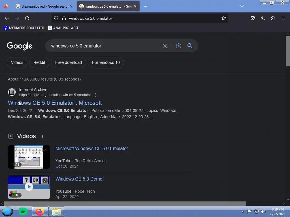Open the Pocket save icon
The width and height of the screenshot is (290, 217).
pyautogui.click(x=252, y=18)
